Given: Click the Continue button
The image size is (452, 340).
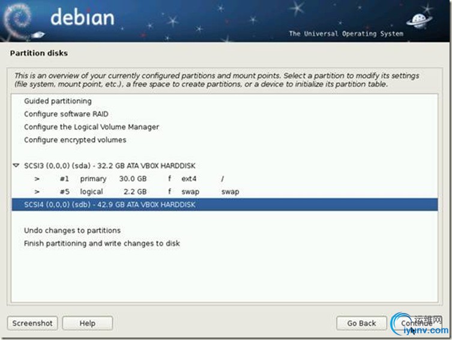Looking at the screenshot, I should pos(416,323).
